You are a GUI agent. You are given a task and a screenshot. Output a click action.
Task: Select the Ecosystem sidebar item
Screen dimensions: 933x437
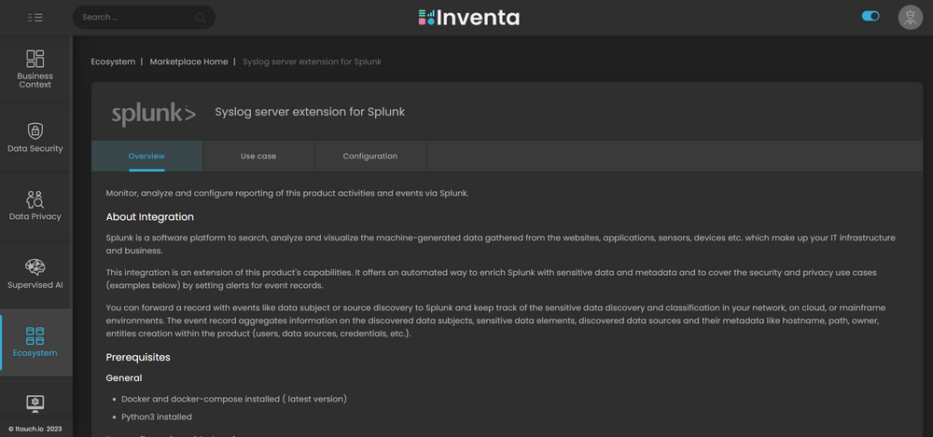click(x=35, y=343)
